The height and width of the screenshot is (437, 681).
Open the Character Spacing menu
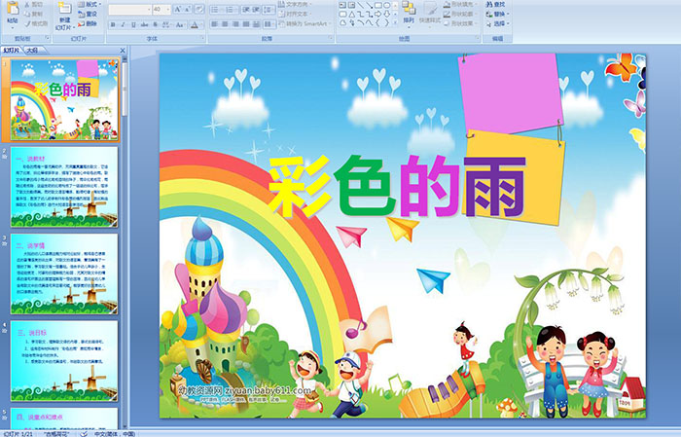[166, 24]
